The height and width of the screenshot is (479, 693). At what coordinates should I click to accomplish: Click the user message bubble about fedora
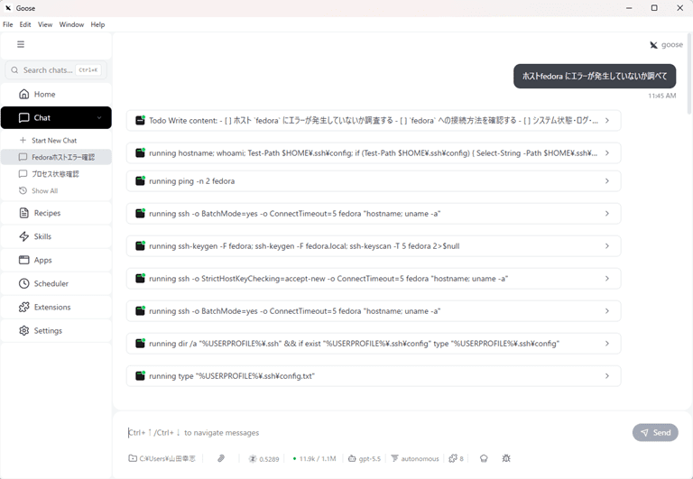click(x=595, y=76)
